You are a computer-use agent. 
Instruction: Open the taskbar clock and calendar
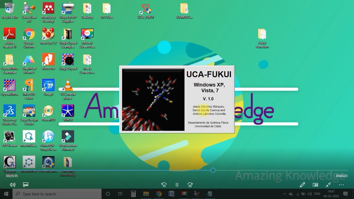(x=331, y=194)
